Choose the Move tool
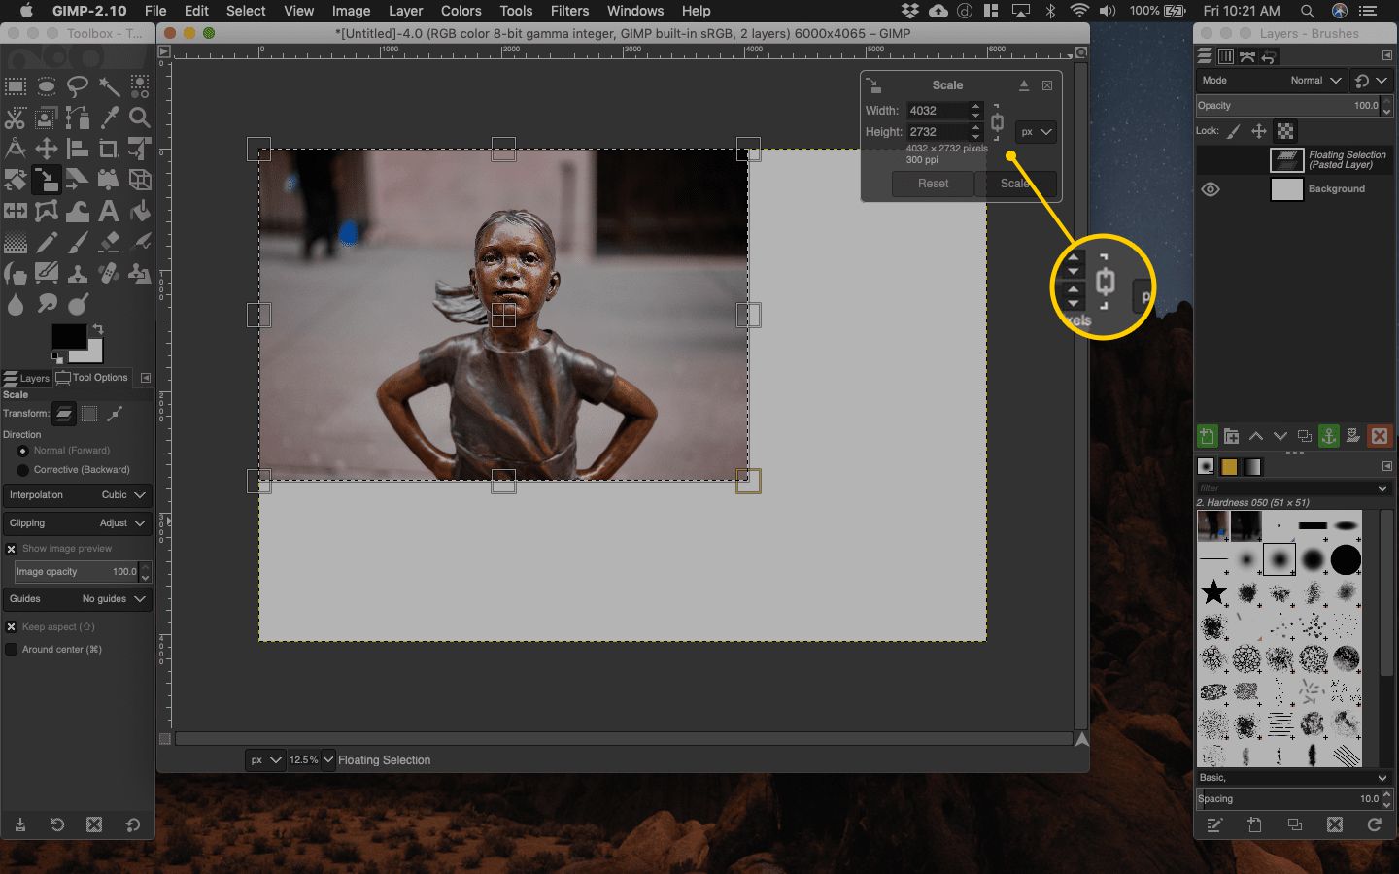Image resolution: width=1399 pixels, height=874 pixels. click(47, 149)
